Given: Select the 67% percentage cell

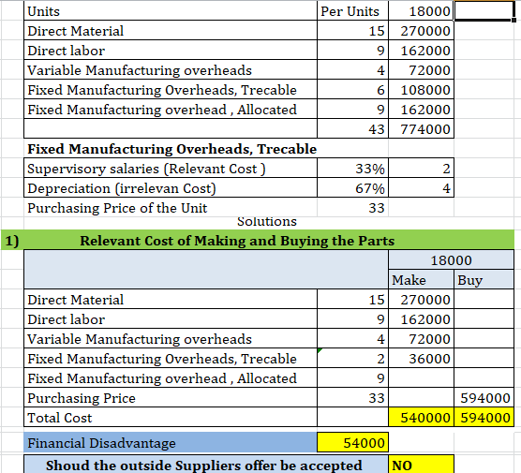Looking at the screenshot, I should tap(352, 188).
